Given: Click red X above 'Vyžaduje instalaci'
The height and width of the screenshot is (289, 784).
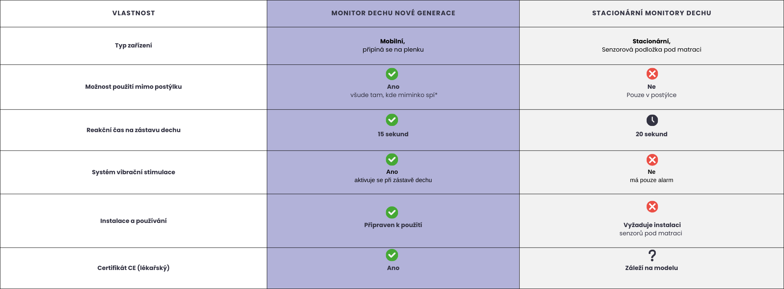Looking at the screenshot, I should coord(652,206).
